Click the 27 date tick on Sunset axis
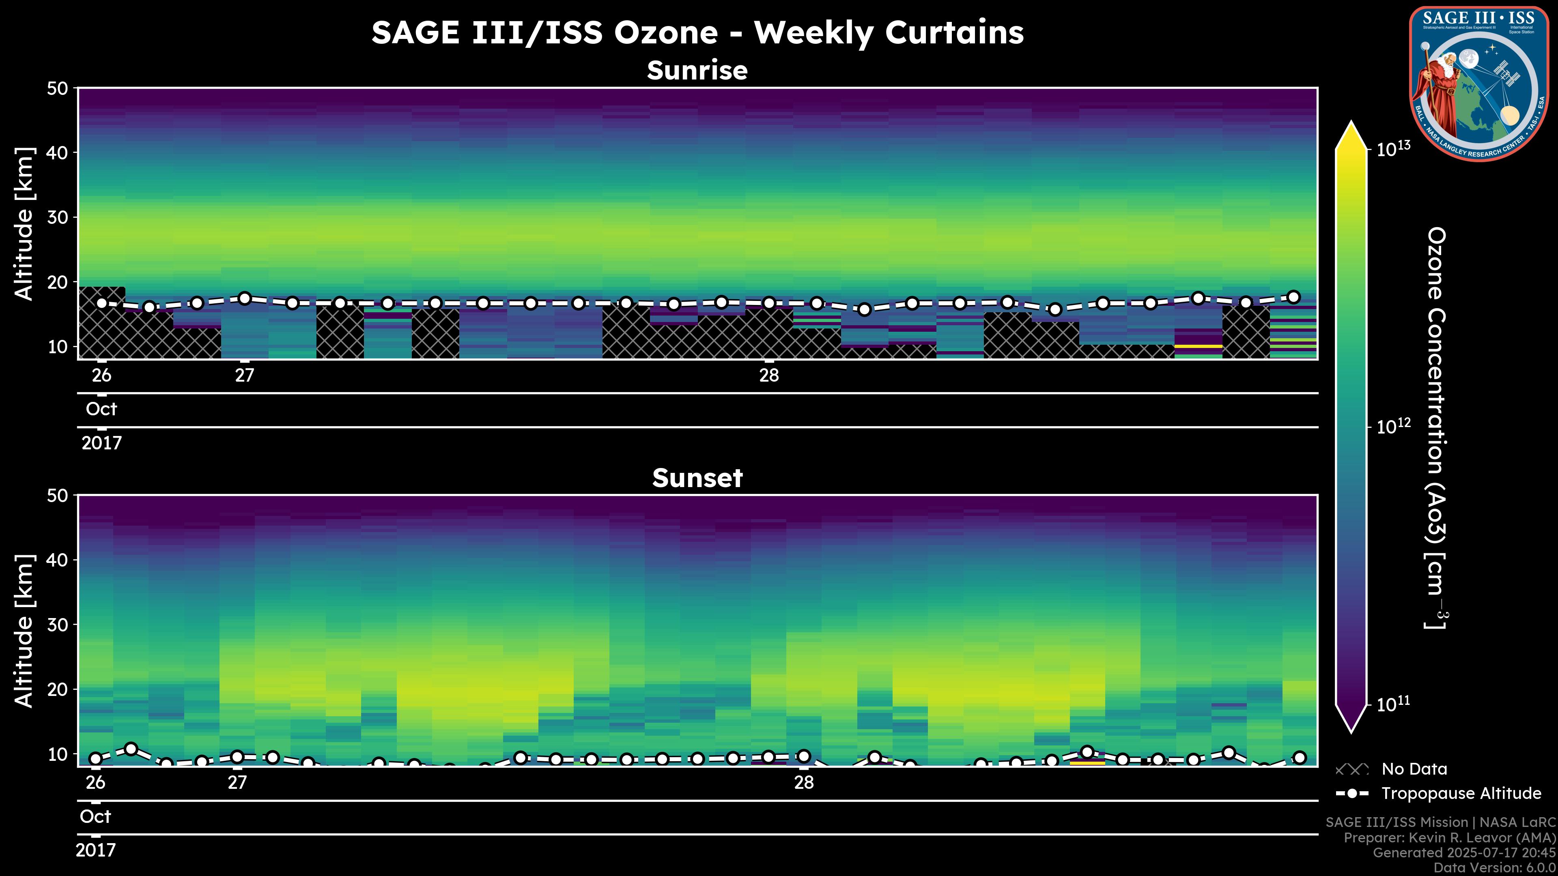Screen dimensions: 1558x876 coord(237,783)
